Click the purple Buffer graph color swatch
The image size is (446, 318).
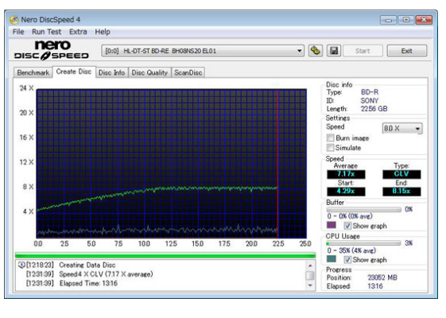(331, 225)
